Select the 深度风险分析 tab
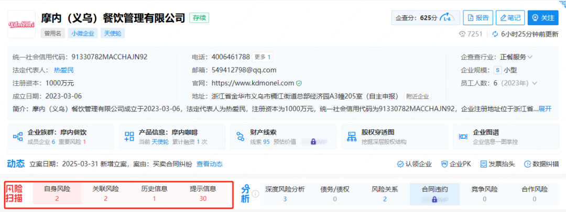566x212 pixels. pyautogui.click(x=285, y=193)
